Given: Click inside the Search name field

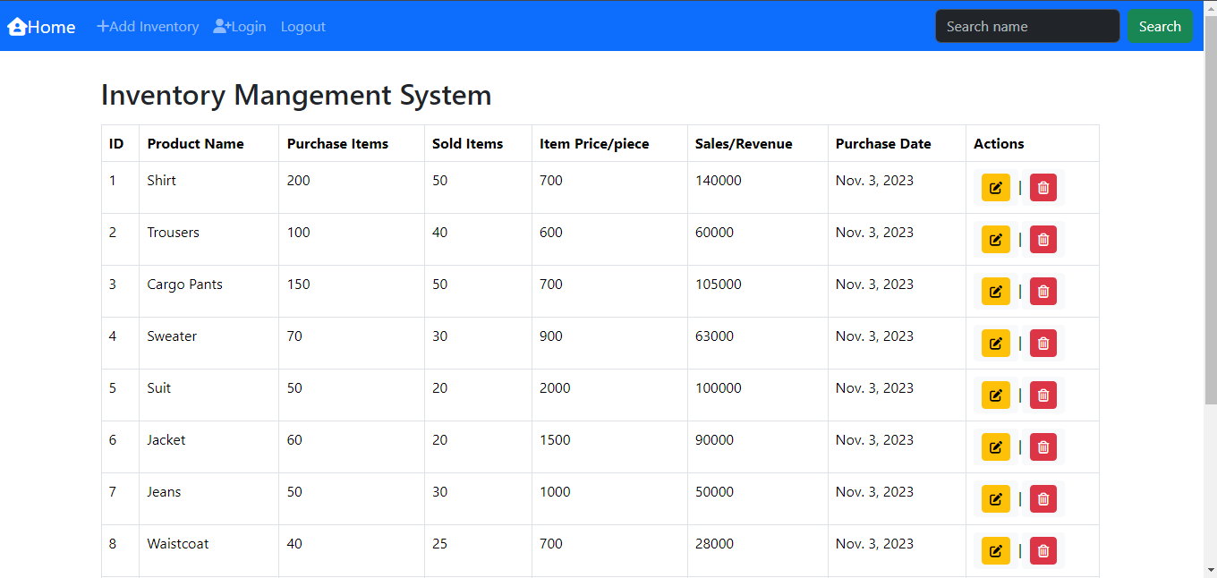Looking at the screenshot, I should pos(1026,25).
